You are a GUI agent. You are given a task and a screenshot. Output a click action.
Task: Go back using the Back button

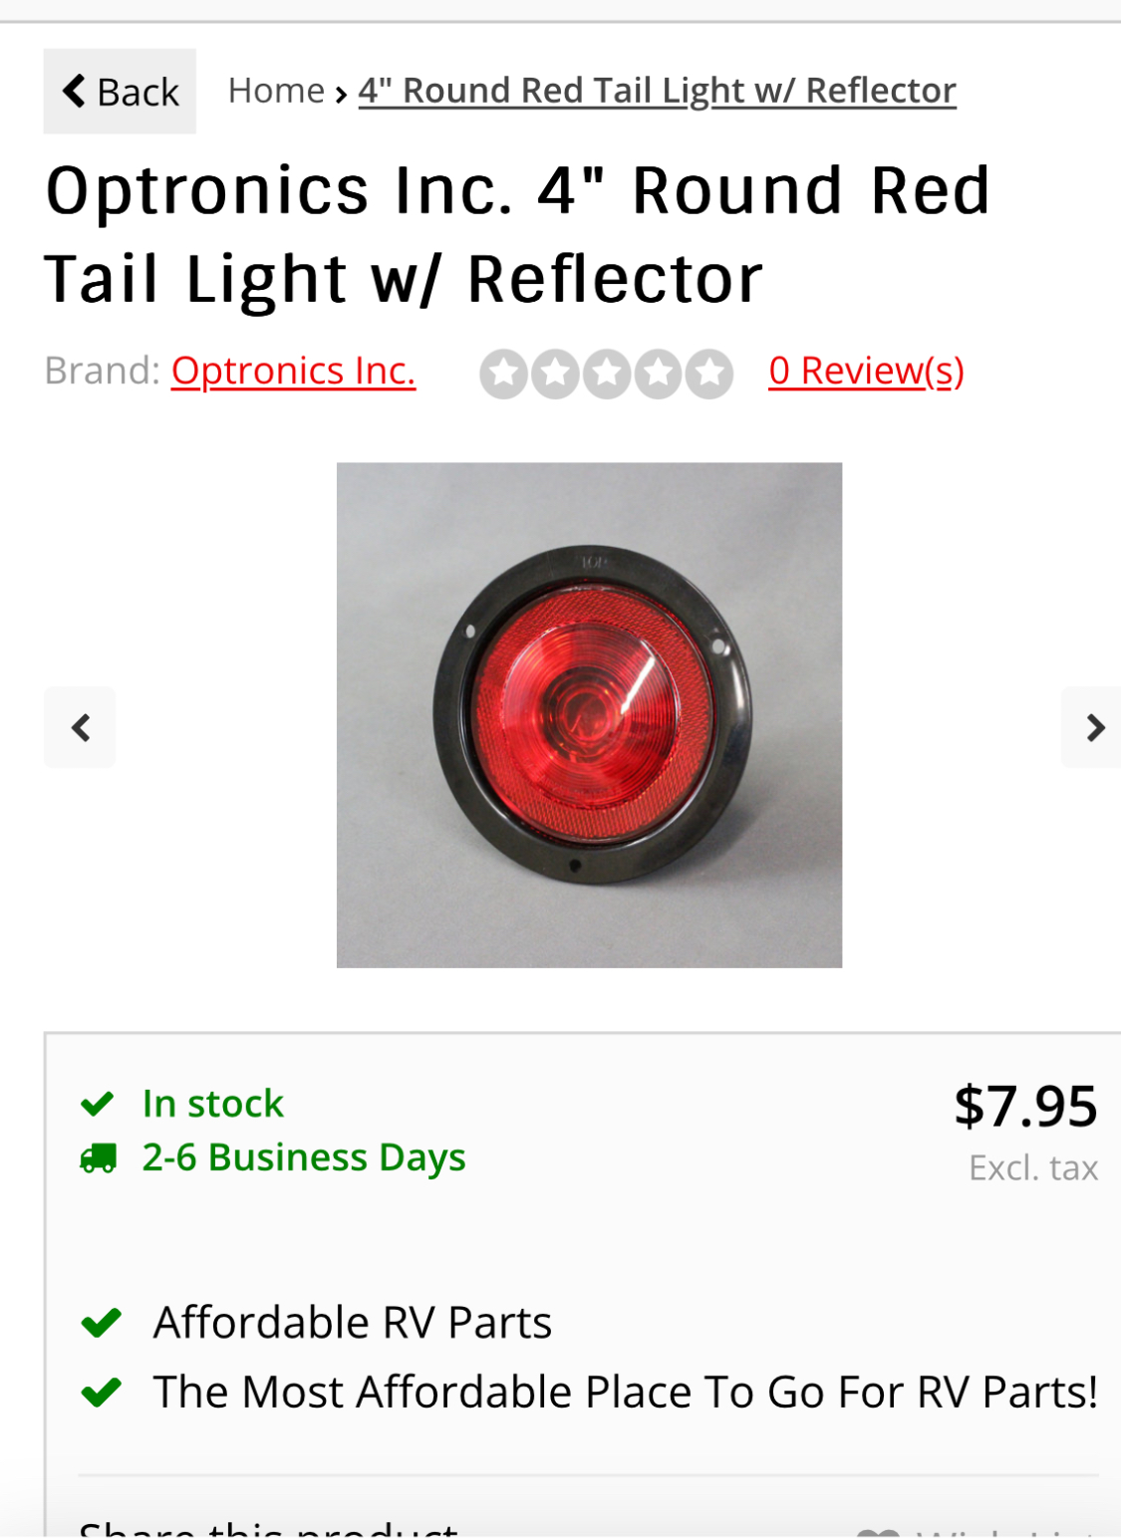pos(120,92)
